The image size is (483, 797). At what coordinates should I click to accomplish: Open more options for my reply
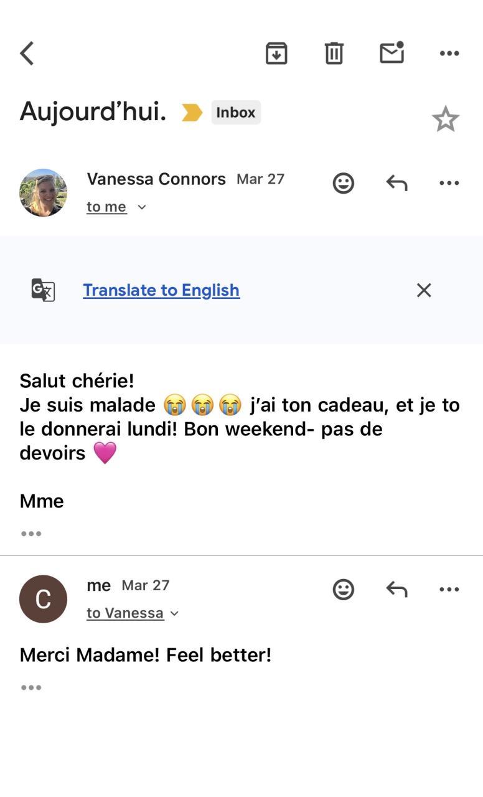click(x=449, y=589)
